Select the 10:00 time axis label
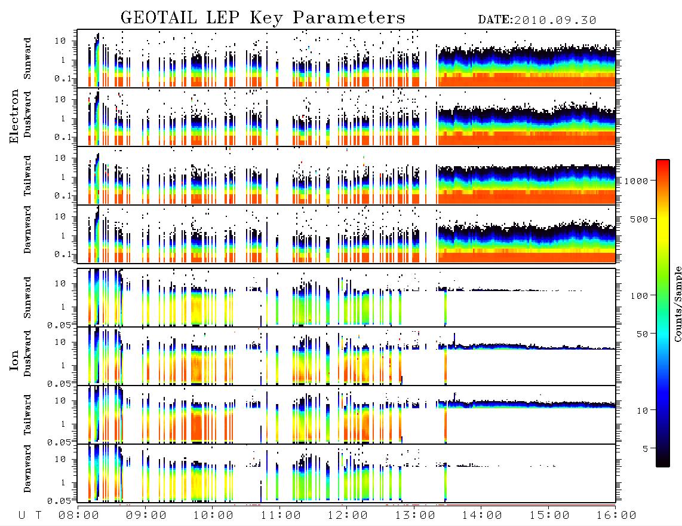The image size is (682, 526). pos(213,515)
